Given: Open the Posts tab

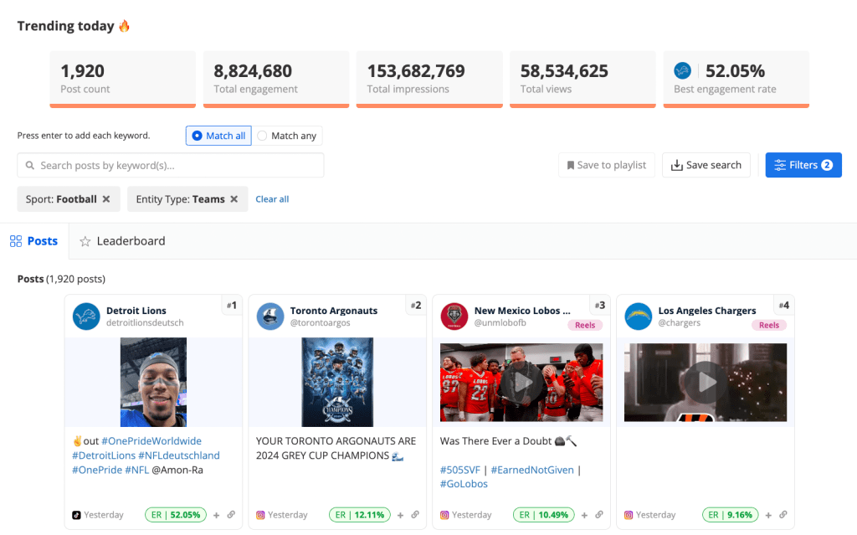Looking at the screenshot, I should coord(33,241).
